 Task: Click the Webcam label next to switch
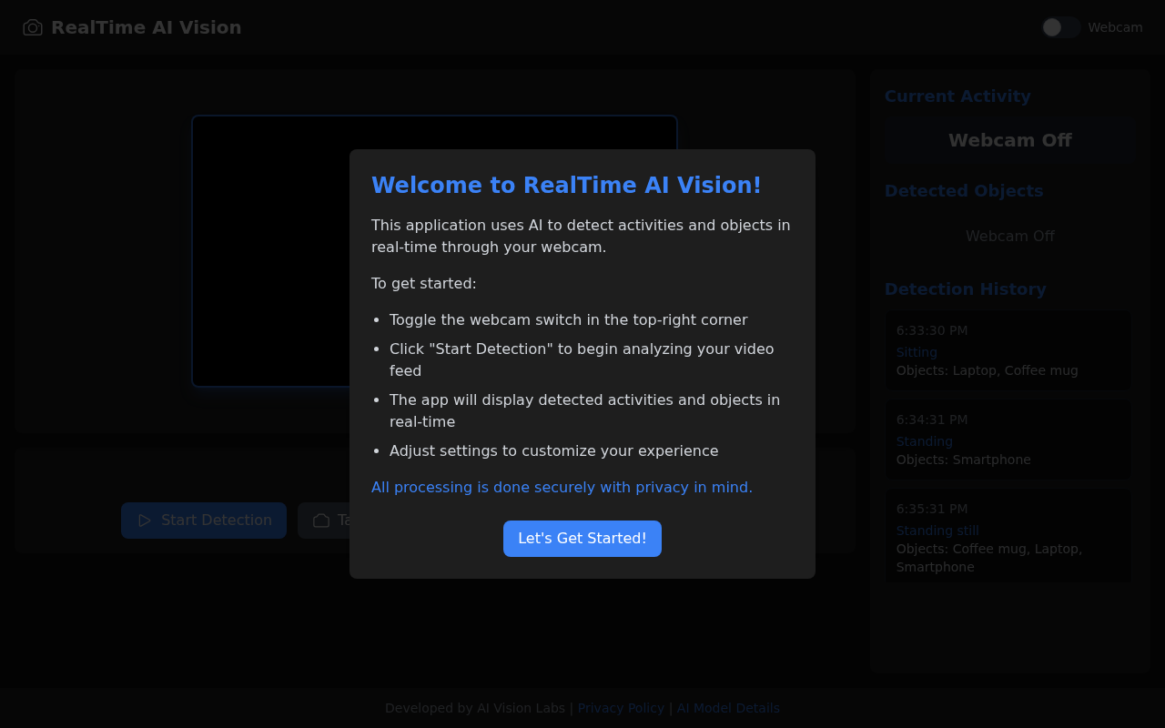point(1115,27)
